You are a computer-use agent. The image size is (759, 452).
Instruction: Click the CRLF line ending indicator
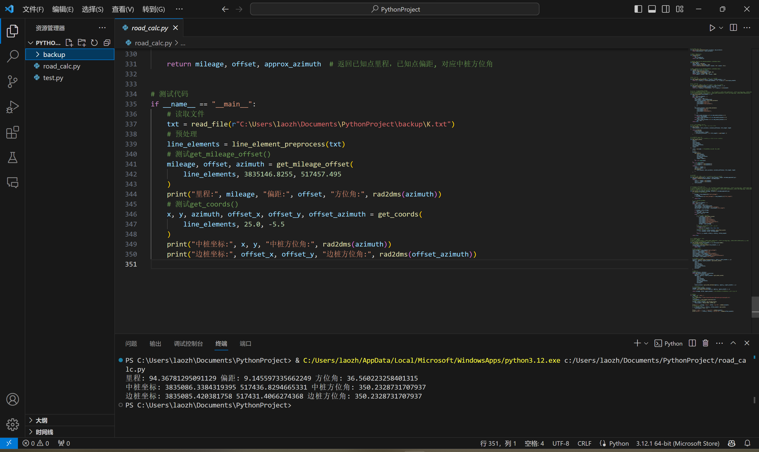585,444
